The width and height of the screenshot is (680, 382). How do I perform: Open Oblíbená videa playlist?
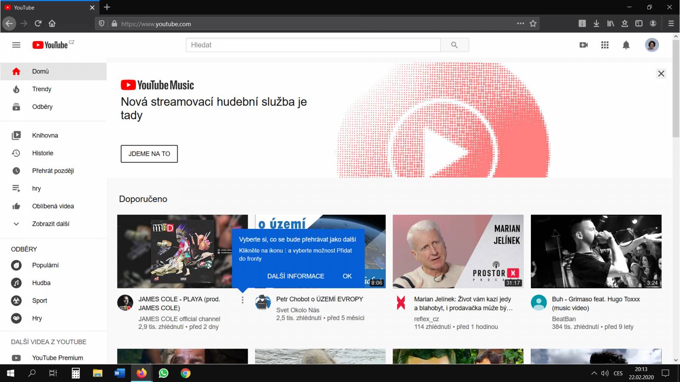coord(53,206)
